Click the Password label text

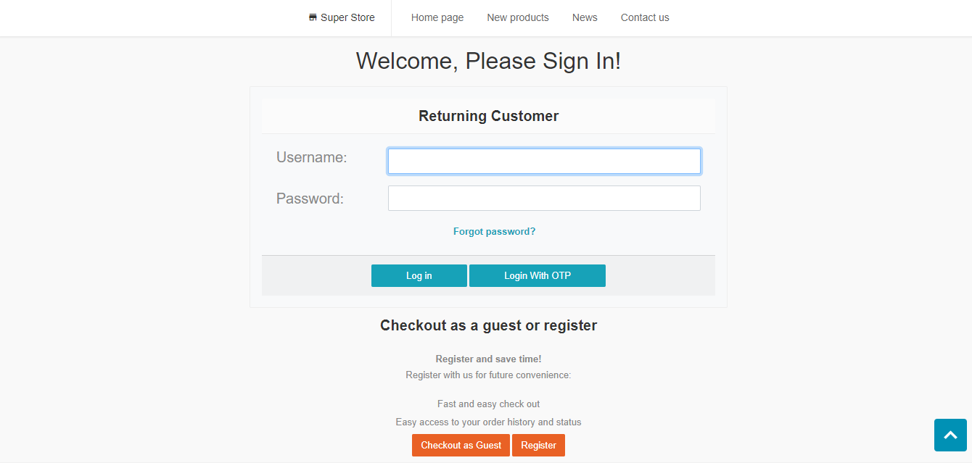(310, 199)
